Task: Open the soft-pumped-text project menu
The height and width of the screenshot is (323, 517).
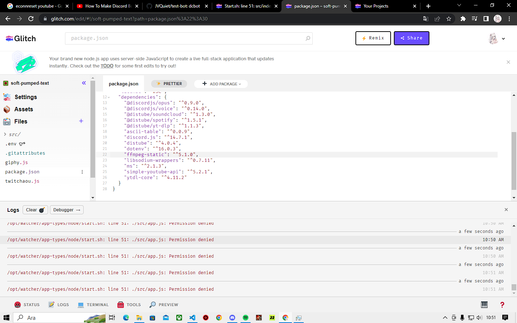Action: [26, 83]
